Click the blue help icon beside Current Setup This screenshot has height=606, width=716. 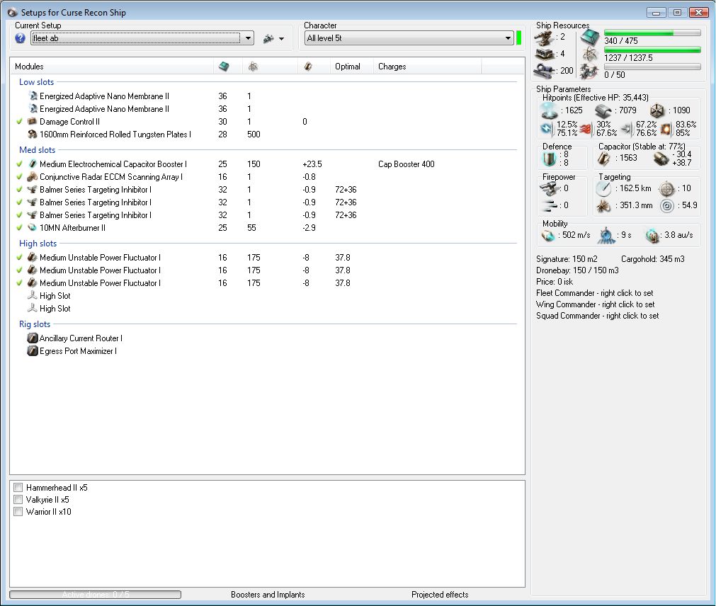[x=20, y=38]
